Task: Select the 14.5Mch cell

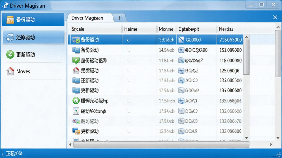Action: point(167,50)
